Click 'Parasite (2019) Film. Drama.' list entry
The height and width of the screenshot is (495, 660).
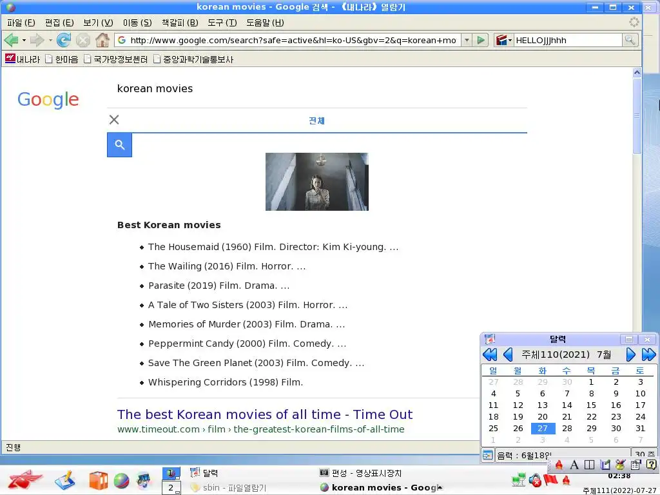coord(219,286)
